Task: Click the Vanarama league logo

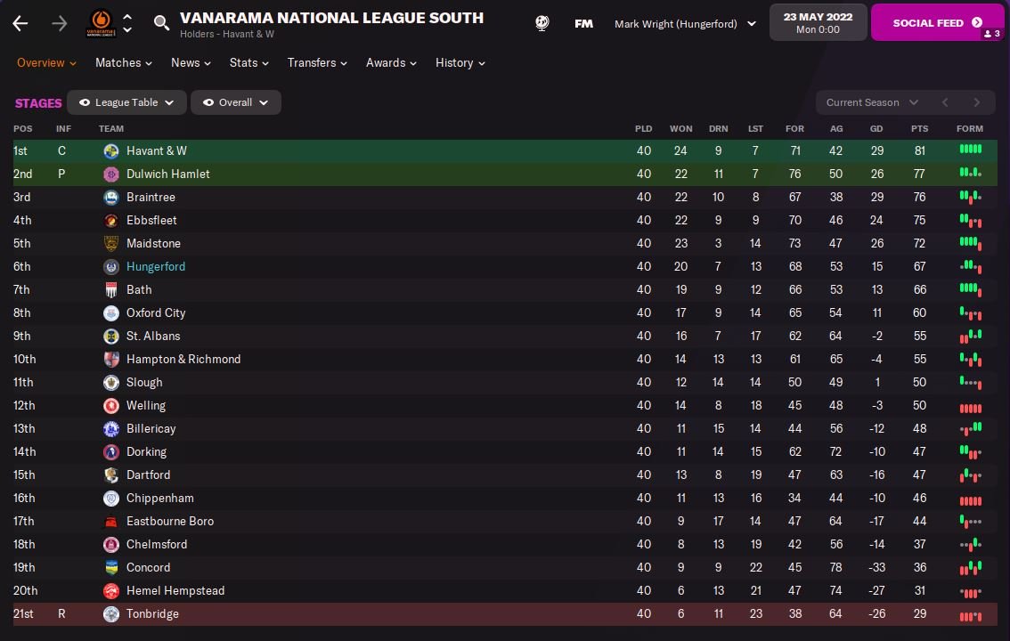Action: 102,23
